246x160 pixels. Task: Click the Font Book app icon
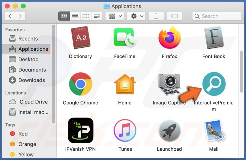pos(214,37)
